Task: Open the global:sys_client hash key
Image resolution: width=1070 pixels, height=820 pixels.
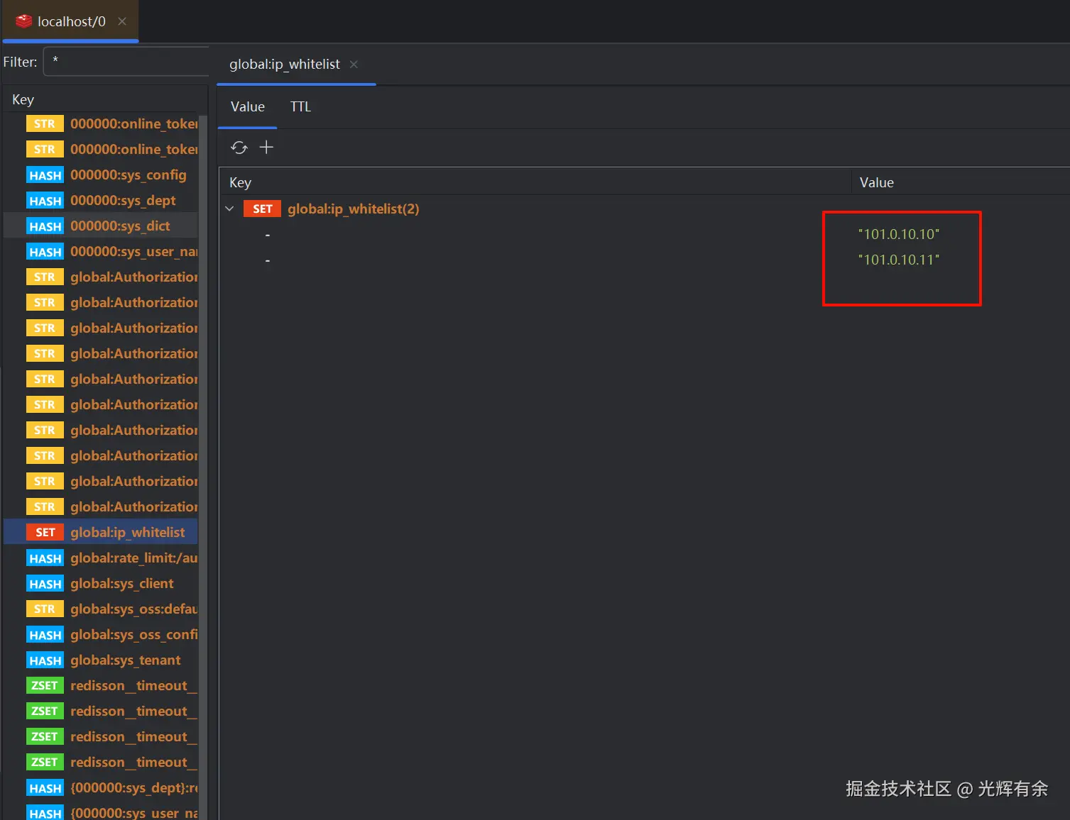Action: click(x=122, y=583)
